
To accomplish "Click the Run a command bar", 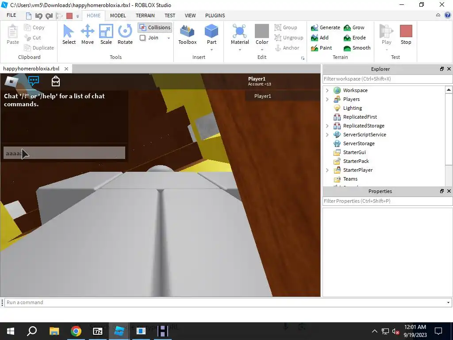I will pyautogui.click(x=225, y=303).
